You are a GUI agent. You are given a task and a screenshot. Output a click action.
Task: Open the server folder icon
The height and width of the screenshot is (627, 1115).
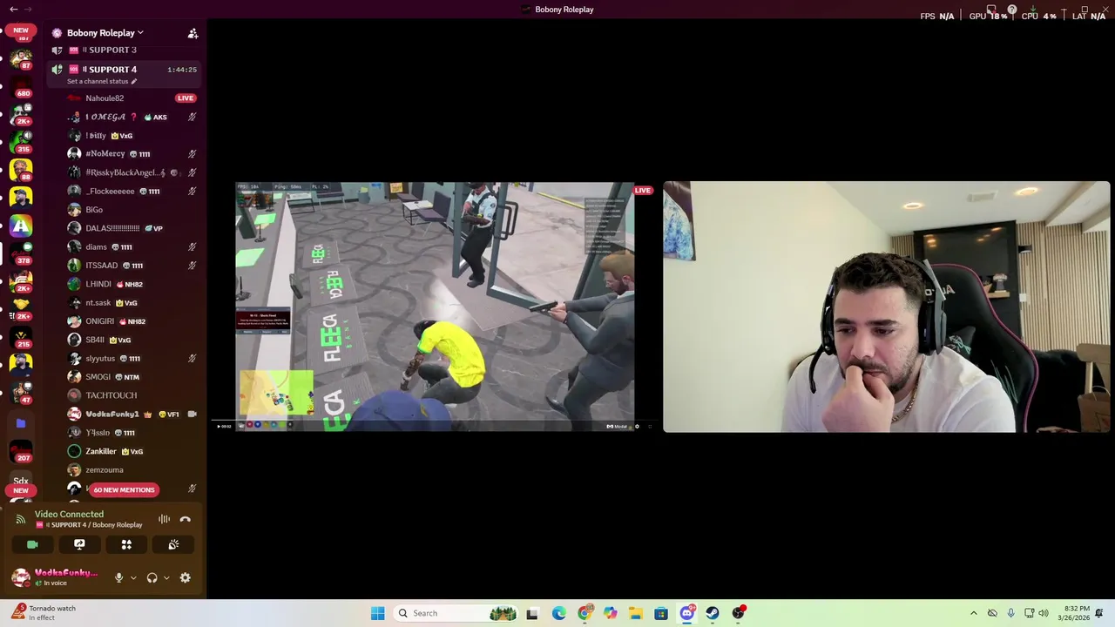click(x=21, y=423)
